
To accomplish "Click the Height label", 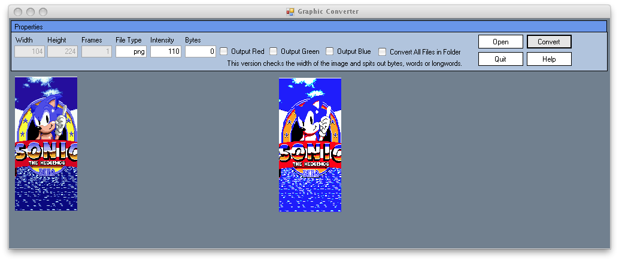I will (57, 40).
